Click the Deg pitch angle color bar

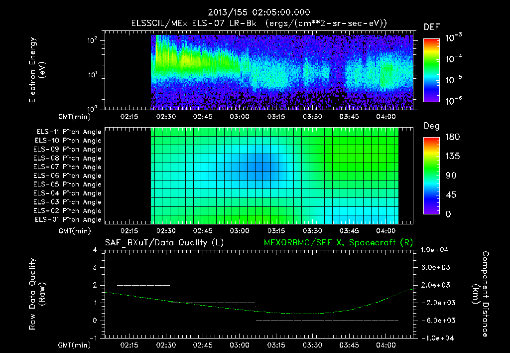click(x=432, y=176)
